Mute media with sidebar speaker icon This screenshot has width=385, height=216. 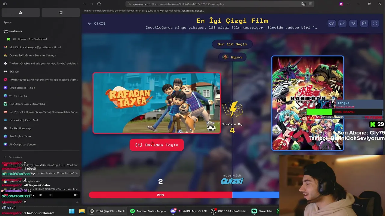point(75,195)
